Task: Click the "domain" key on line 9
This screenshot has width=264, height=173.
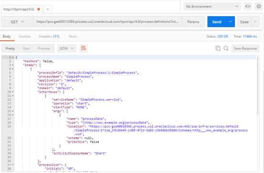Action: pyautogui.click(x=45, y=88)
